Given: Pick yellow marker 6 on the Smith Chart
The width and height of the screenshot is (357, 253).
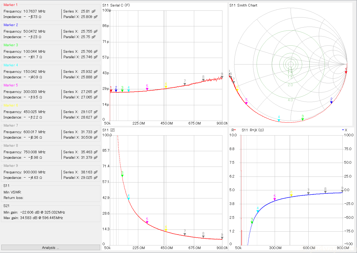Looking at the screenshot, I should 237,90.
